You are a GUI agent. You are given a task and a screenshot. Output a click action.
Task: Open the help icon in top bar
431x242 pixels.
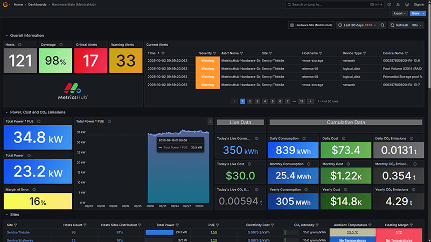tap(389, 4)
